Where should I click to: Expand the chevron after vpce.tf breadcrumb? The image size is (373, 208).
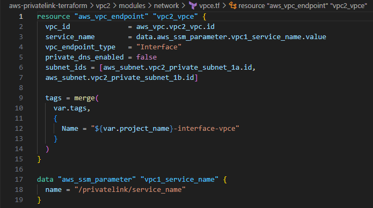(x=224, y=5)
